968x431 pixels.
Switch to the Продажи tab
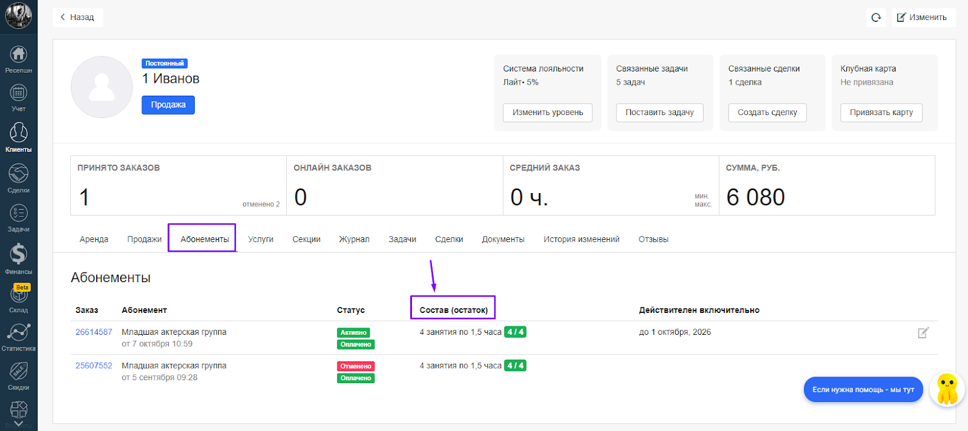click(x=144, y=239)
